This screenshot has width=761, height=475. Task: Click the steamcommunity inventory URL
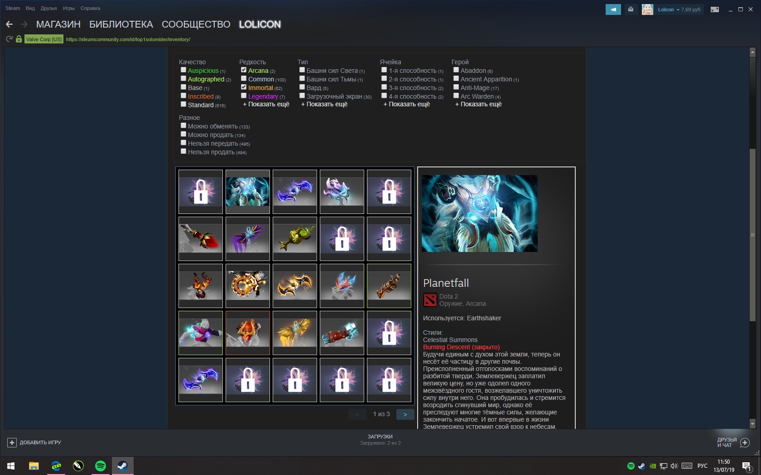[128, 39]
